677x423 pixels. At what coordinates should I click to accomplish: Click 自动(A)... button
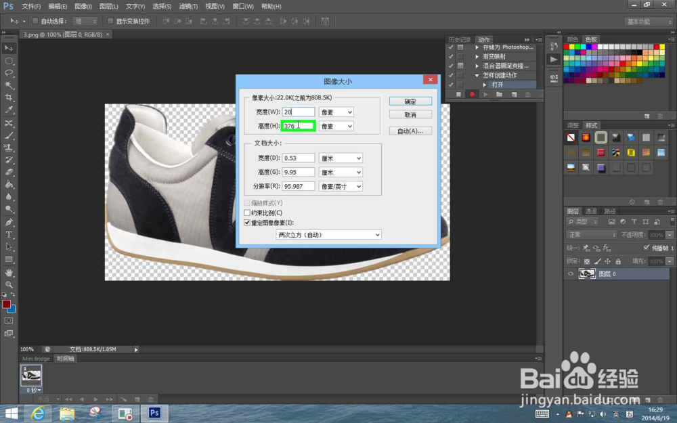coord(410,131)
